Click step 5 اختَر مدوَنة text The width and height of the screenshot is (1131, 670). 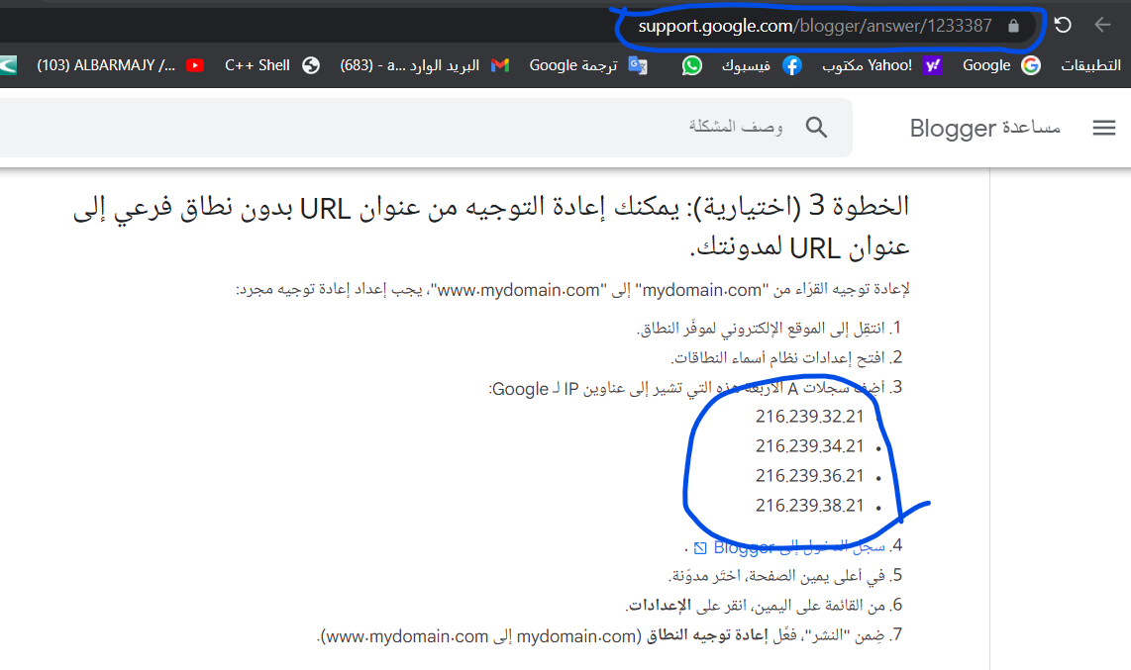(x=776, y=576)
